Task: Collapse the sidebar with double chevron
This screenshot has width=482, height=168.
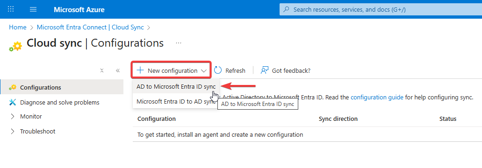Action: (118, 70)
